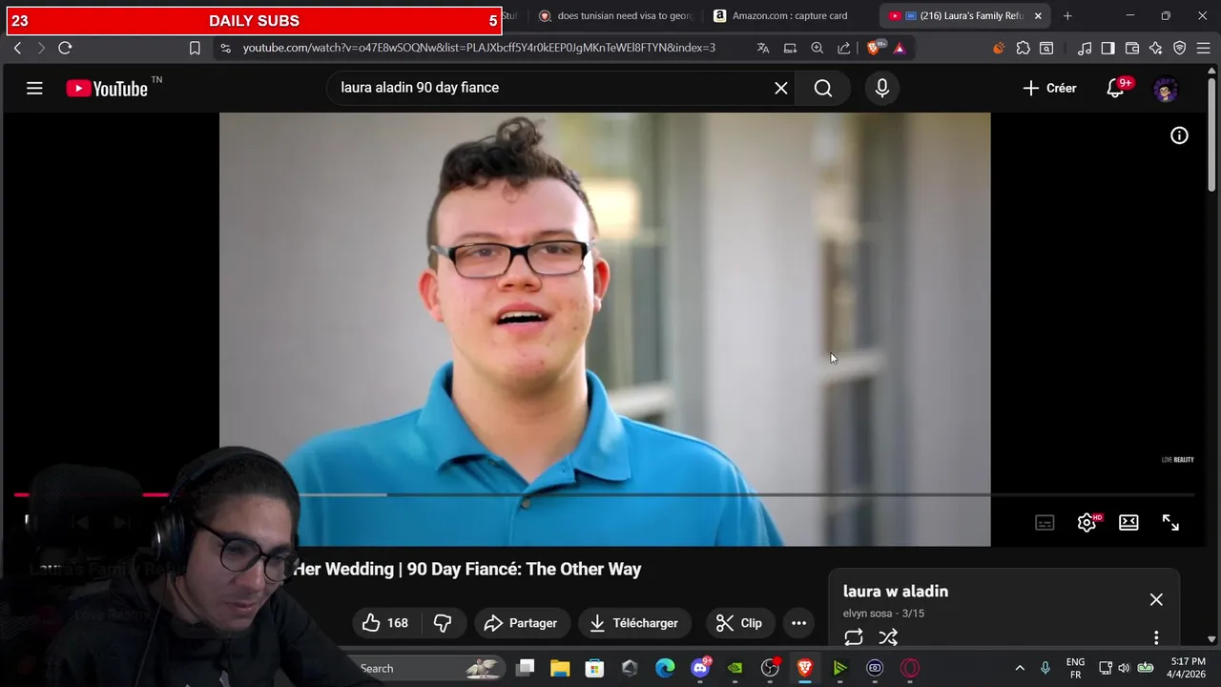This screenshot has width=1221, height=687.
Task: Open the YouTube guide hamburger menu
Action: tap(34, 88)
